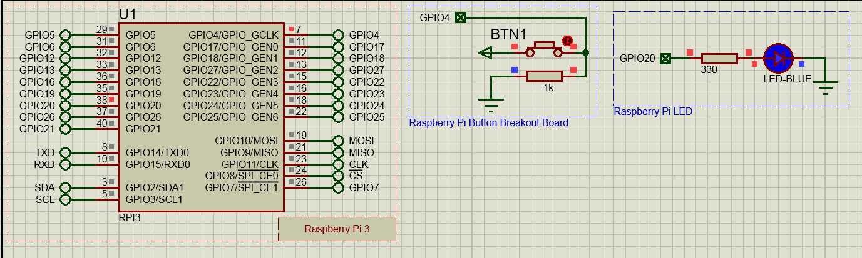Image resolution: width=862 pixels, height=258 pixels.
Task: Select the arrow terminal left of BTN1
Action: point(485,53)
